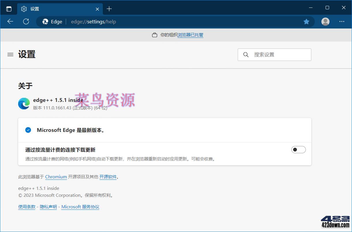Click the update status checkmark circle
Screen dimensions: 352x232
pyautogui.click(x=28, y=130)
